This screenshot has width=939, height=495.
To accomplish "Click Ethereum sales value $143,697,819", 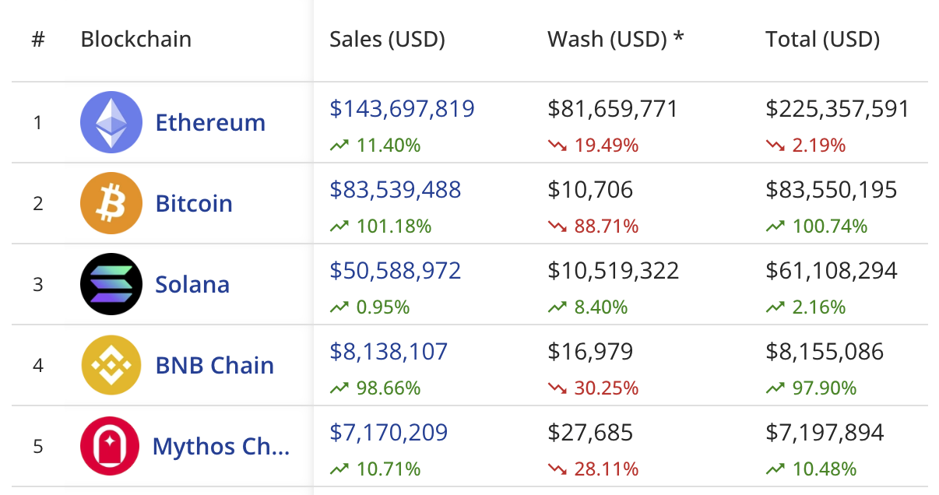I will click(402, 109).
